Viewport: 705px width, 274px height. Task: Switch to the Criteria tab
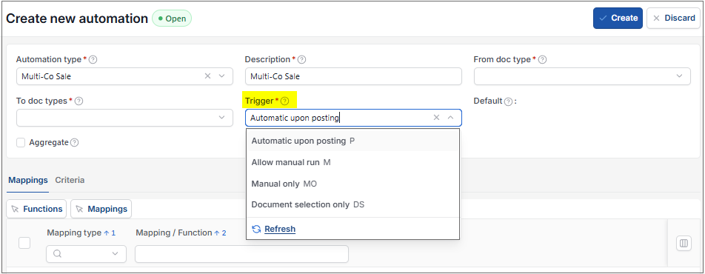tap(70, 180)
